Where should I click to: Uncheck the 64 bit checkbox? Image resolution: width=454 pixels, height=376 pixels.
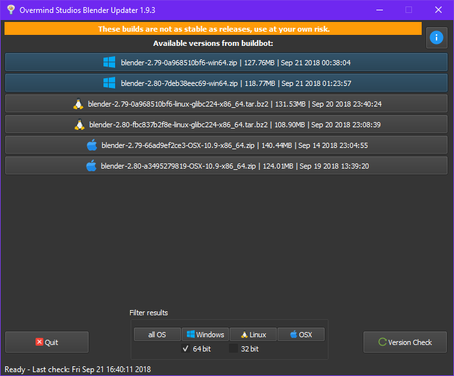pyautogui.click(x=186, y=349)
